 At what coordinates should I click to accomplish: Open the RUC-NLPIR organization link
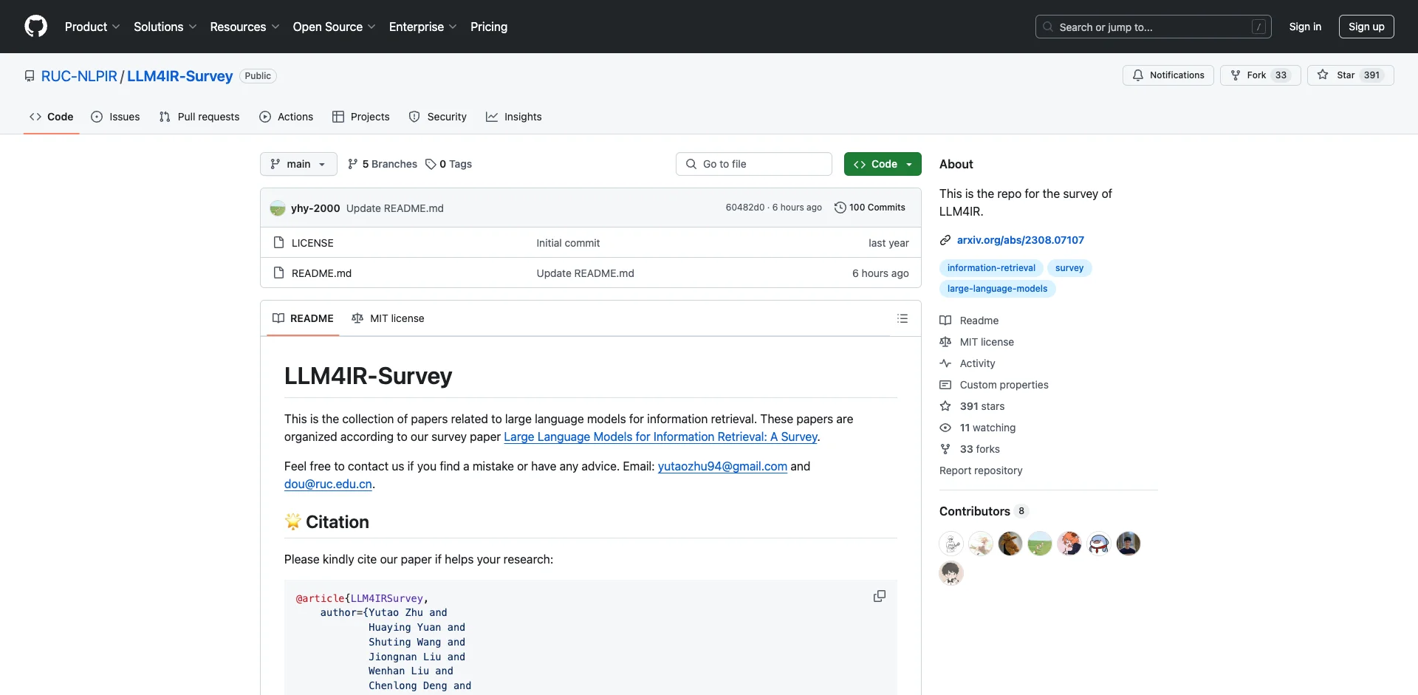click(x=79, y=76)
